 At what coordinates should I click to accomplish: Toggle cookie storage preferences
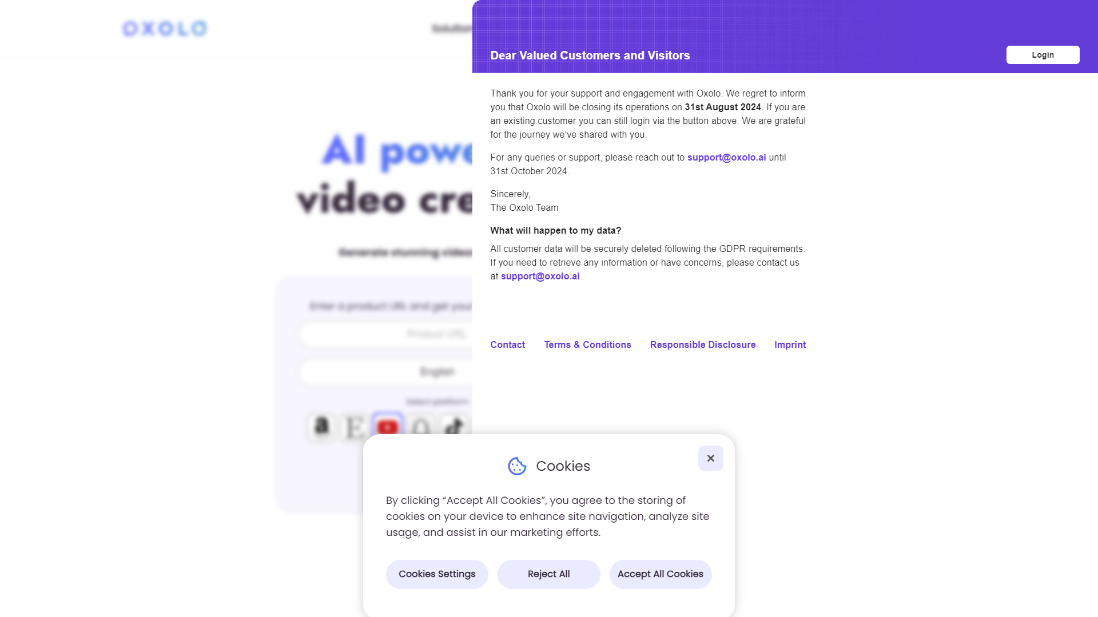coord(437,574)
